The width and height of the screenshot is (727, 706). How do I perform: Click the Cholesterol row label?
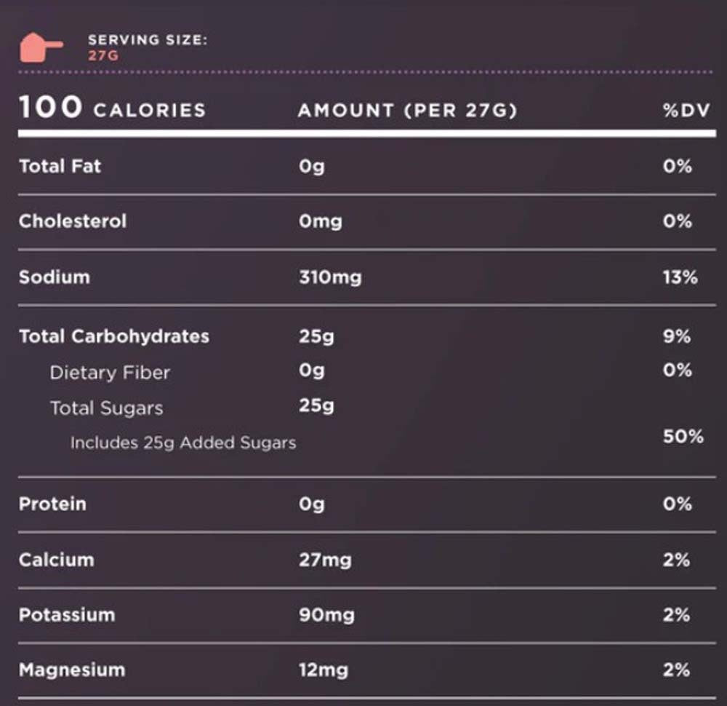pyautogui.click(x=73, y=221)
